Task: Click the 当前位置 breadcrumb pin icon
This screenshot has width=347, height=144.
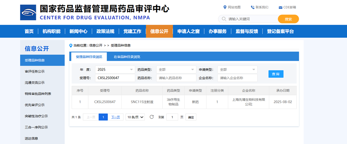Action: (x=71, y=45)
